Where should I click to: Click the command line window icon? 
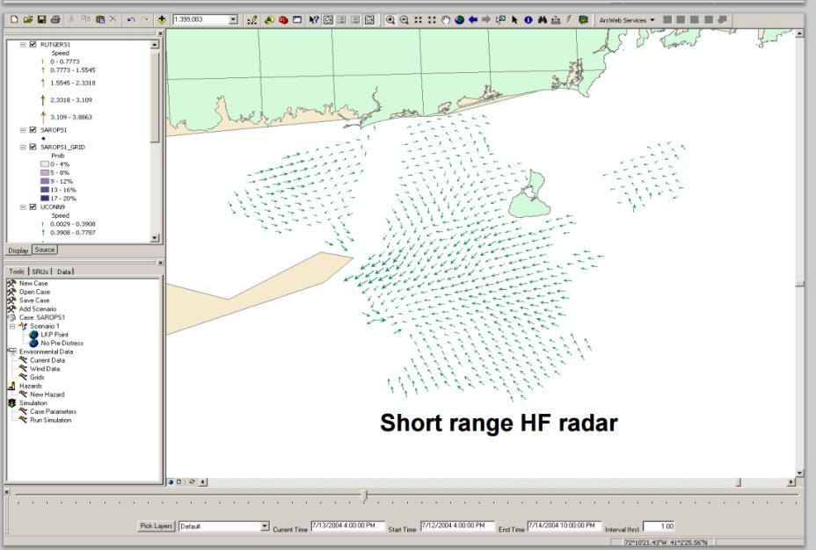(x=296, y=19)
